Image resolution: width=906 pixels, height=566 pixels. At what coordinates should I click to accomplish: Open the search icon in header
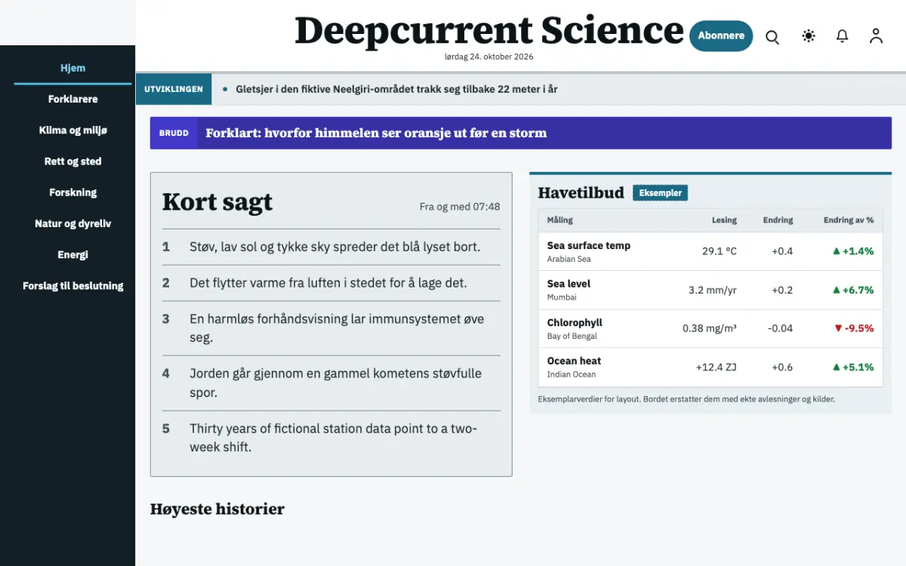tap(772, 36)
